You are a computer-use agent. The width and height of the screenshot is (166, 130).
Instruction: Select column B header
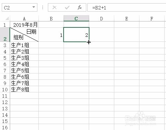pos(51,19)
